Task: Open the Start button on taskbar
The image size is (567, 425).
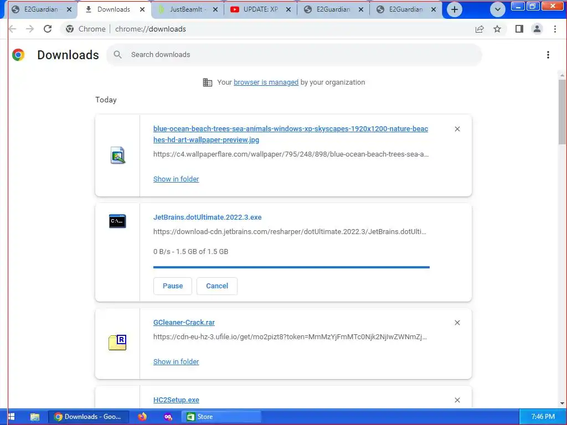Action: (x=11, y=417)
